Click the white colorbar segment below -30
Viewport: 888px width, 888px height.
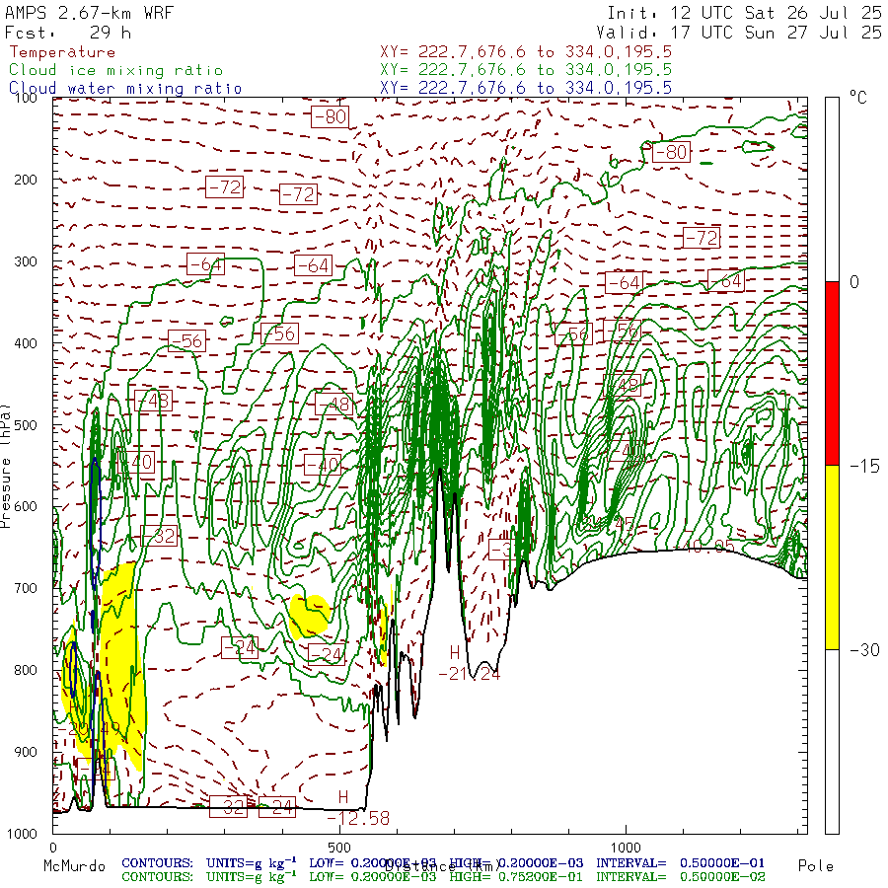(832, 741)
